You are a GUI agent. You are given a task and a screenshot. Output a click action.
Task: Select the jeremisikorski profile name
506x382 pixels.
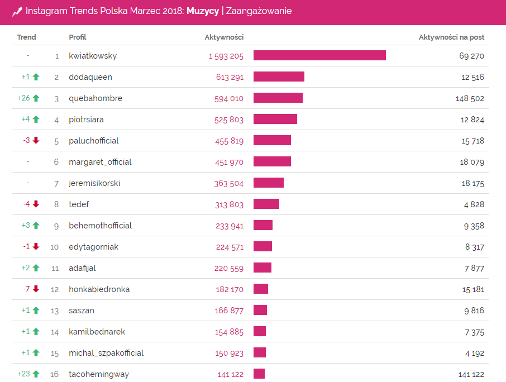pyautogui.click(x=94, y=183)
